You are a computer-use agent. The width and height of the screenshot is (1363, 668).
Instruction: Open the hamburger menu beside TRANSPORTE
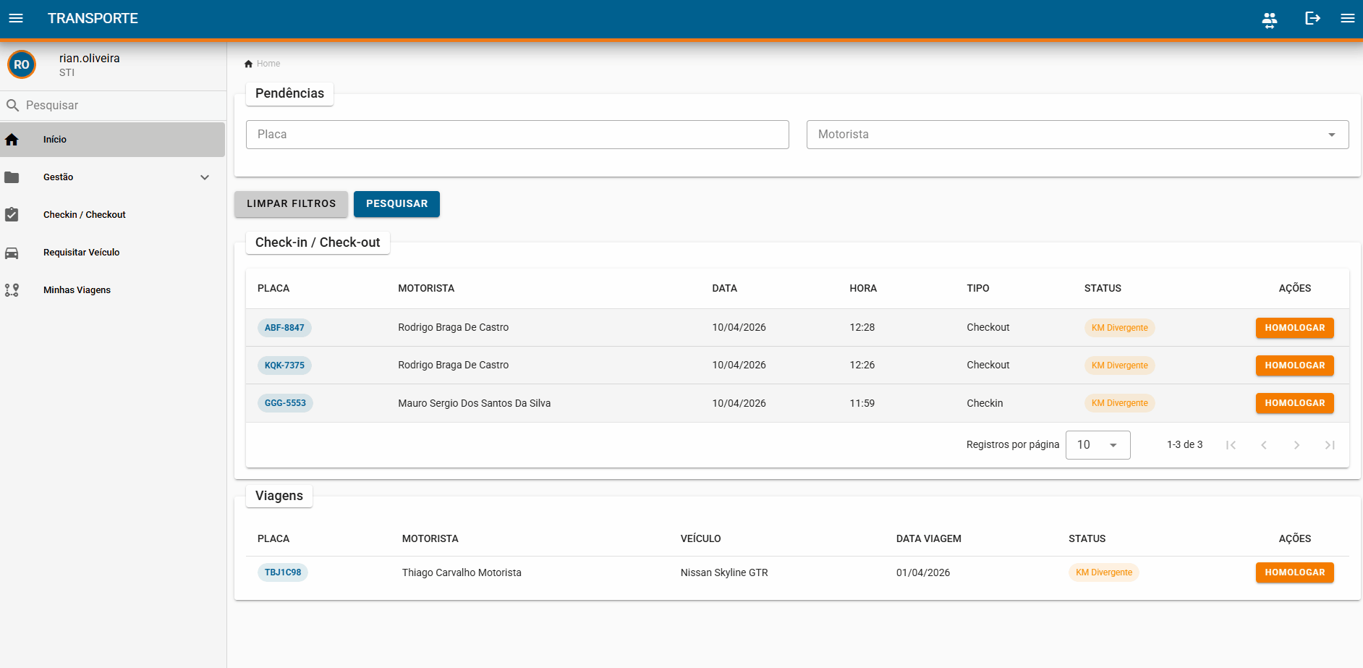[x=16, y=18]
